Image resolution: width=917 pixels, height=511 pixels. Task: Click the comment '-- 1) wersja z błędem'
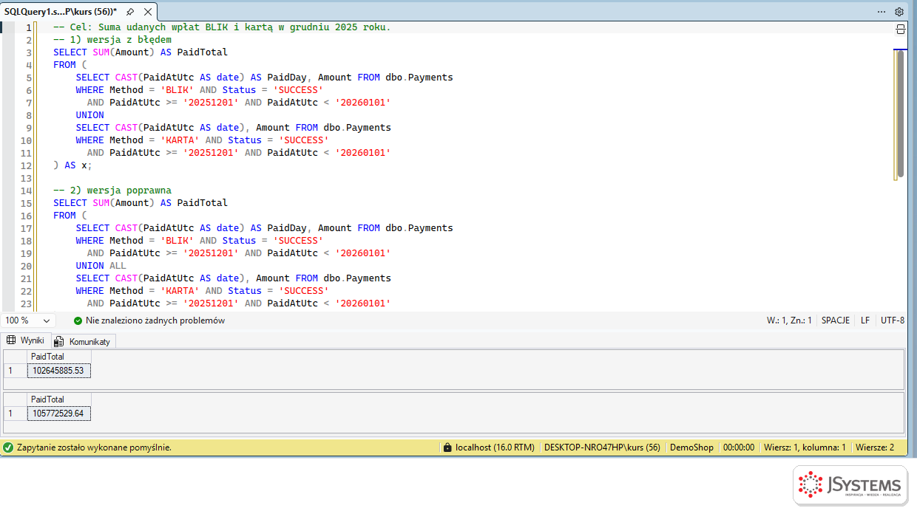pos(112,40)
